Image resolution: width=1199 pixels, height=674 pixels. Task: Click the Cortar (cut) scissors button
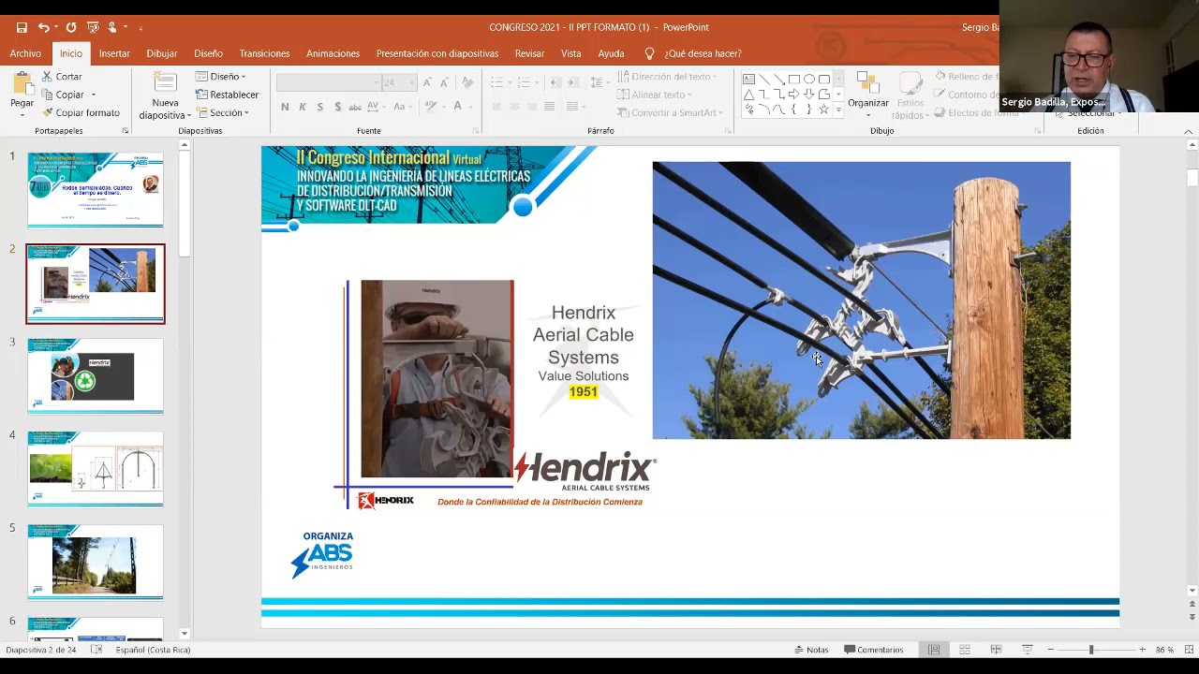click(x=62, y=77)
